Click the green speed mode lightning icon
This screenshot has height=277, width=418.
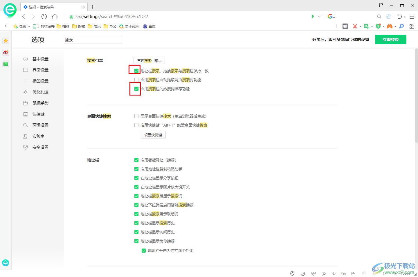coord(313,17)
